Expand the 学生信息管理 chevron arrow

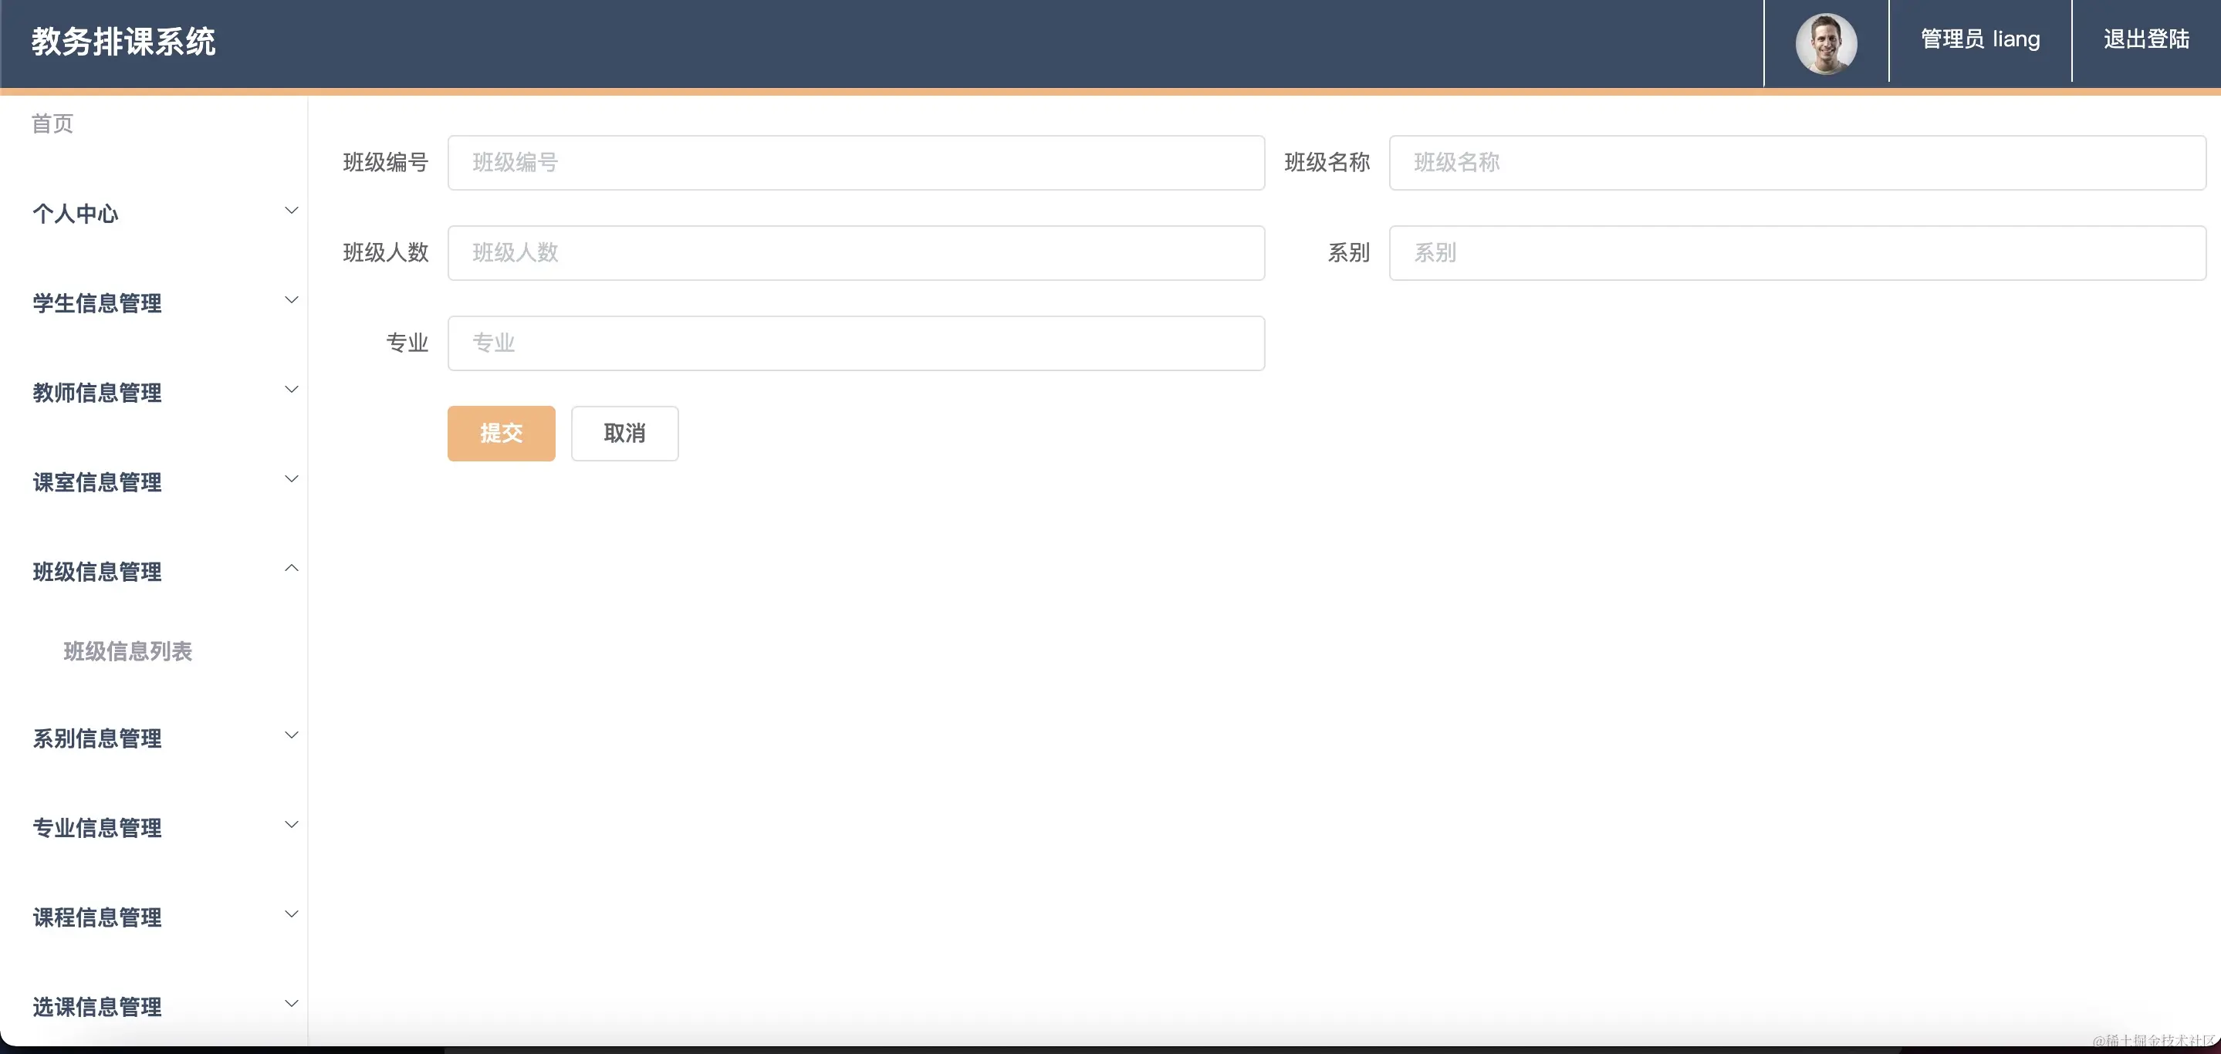click(x=292, y=301)
